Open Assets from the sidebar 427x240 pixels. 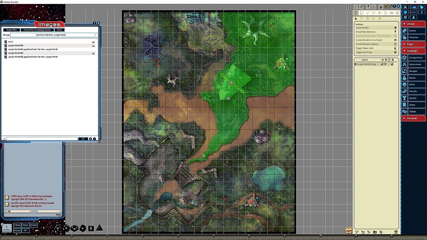pyautogui.click(x=414, y=30)
